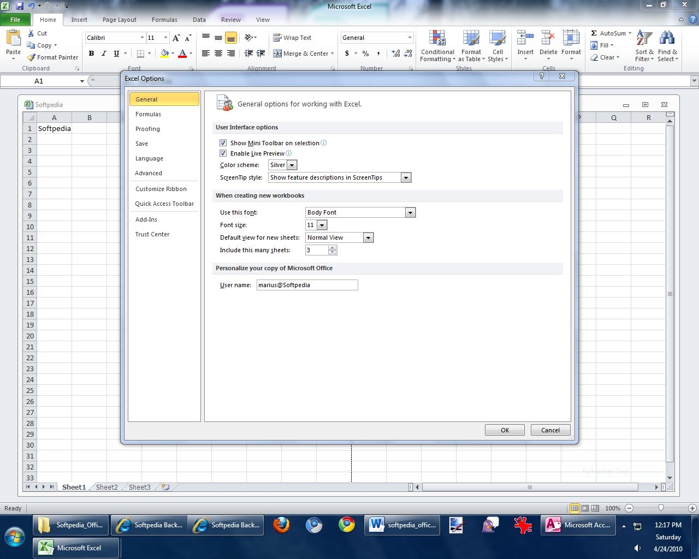Click the AutoSum icon
The height and width of the screenshot is (559, 699).
pyautogui.click(x=594, y=33)
